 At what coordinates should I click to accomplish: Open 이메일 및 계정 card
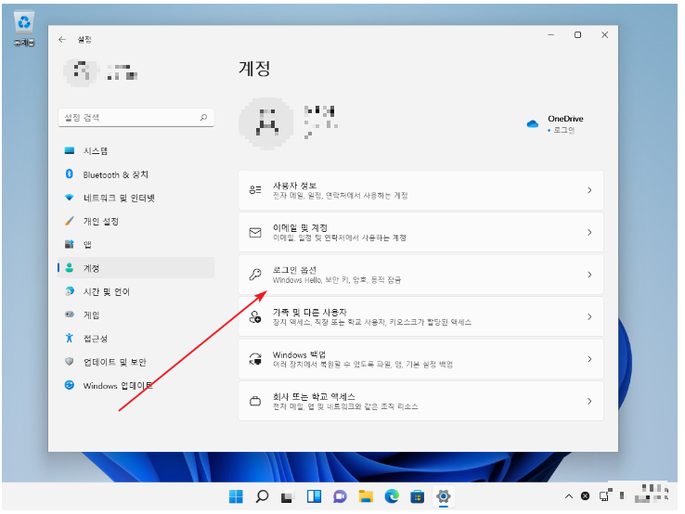coord(421,232)
